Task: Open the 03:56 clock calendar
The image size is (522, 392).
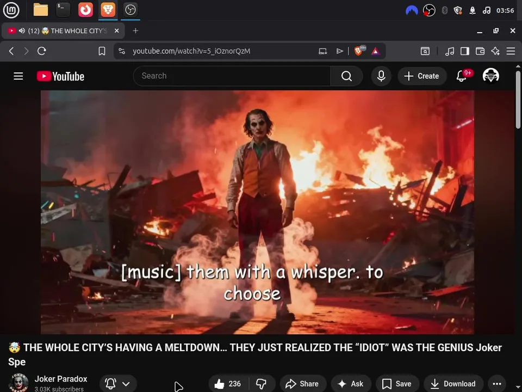Action: [x=505, y=11]
